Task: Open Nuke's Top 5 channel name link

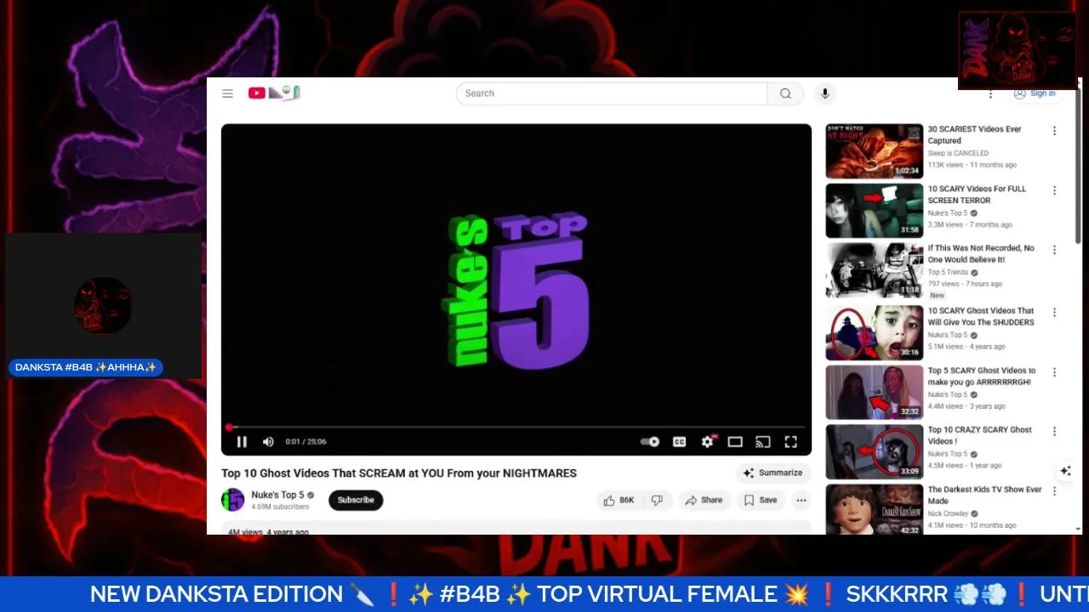Action: pos(277,495)
